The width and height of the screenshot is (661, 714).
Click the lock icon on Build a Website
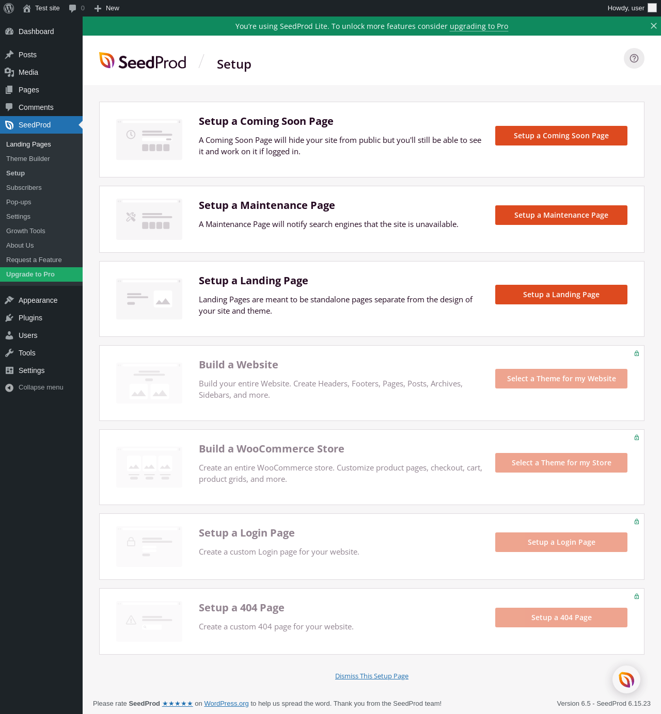coord(637,353)
